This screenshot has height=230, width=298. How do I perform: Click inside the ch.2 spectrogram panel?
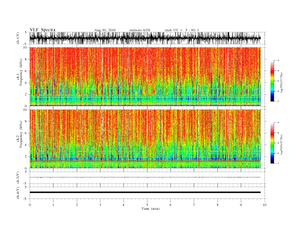tap(145, 139)
